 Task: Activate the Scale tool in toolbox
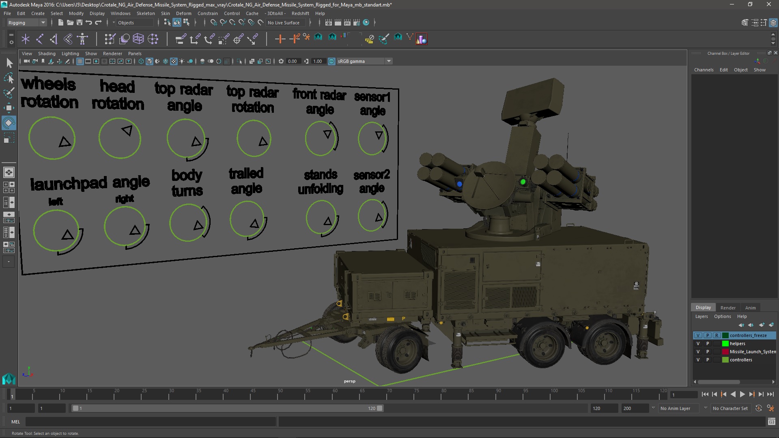click(x=9, y=138)
